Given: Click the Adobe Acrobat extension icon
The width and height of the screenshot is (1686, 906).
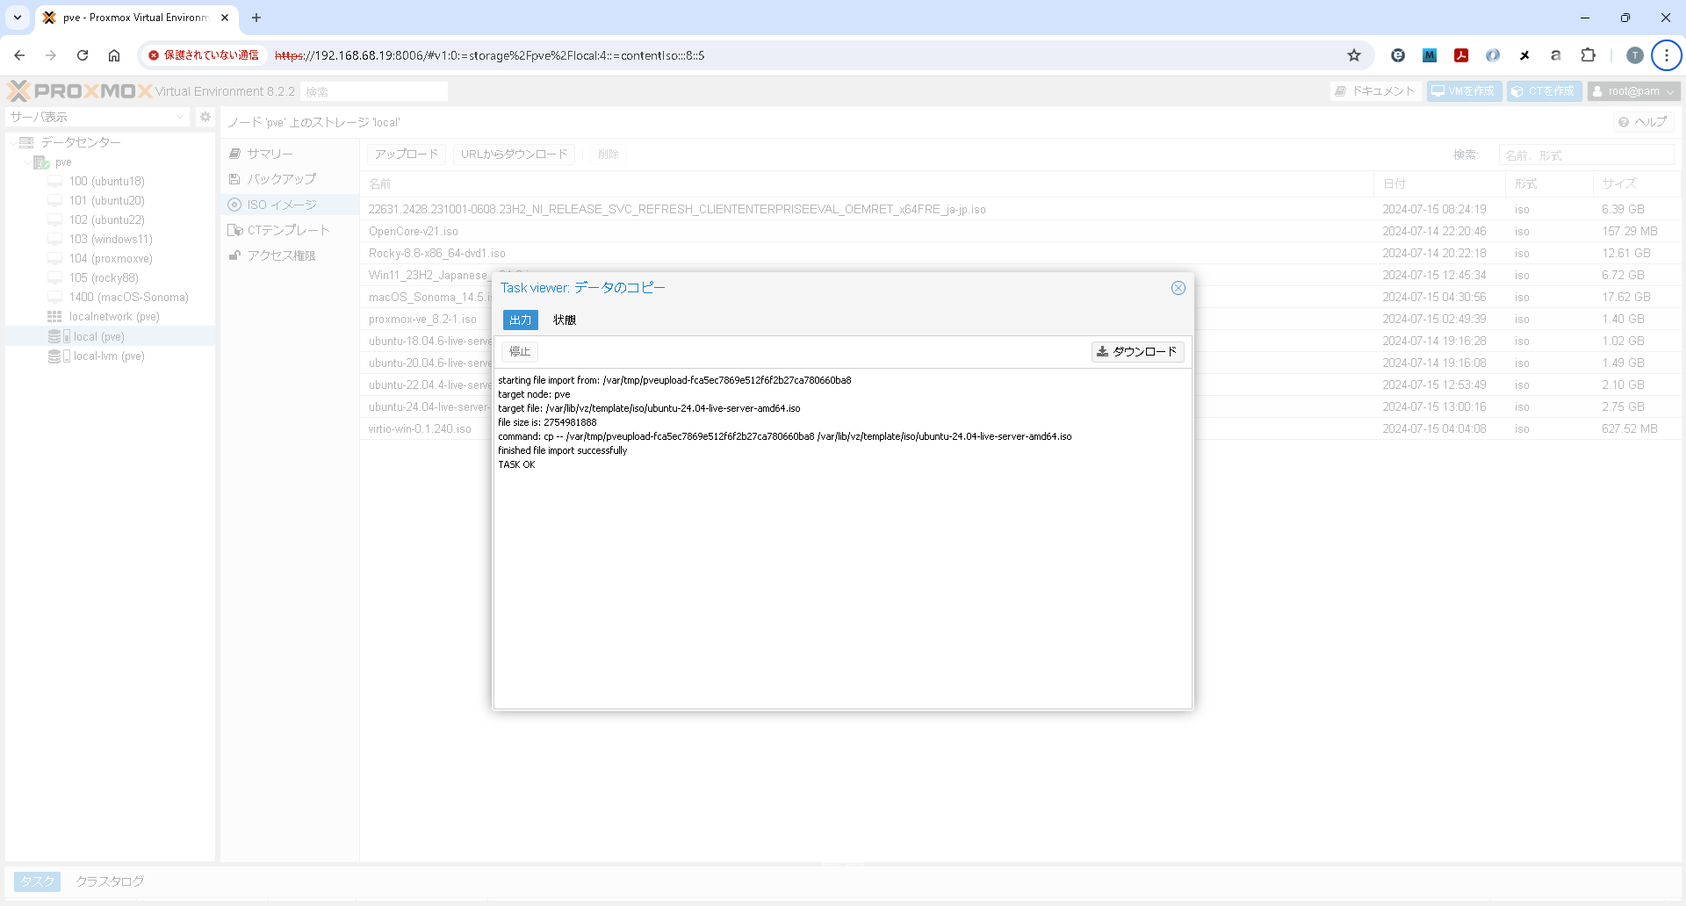Looking at the screenshot, I should point(1461,55).
